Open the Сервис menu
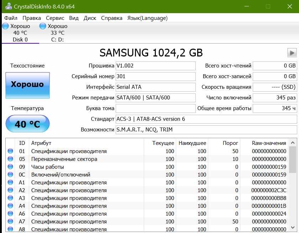This screenshot has width=299, height=233. click(55, 18)
